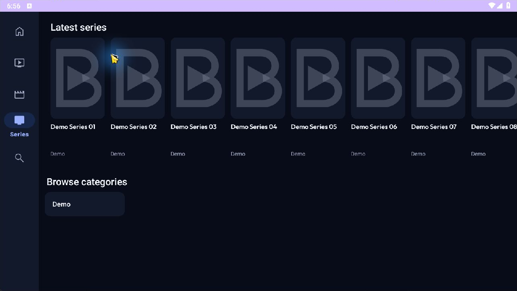The width and height of the screenshot is (517, 291).
Task: Open Demo Series 03 poster
Action: point(198,78)
